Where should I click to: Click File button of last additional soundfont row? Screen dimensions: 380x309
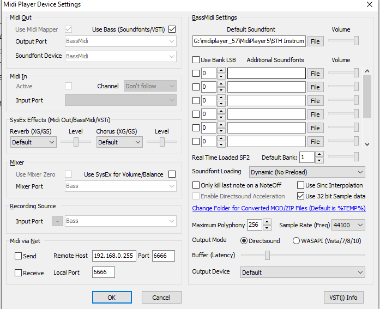315,142
